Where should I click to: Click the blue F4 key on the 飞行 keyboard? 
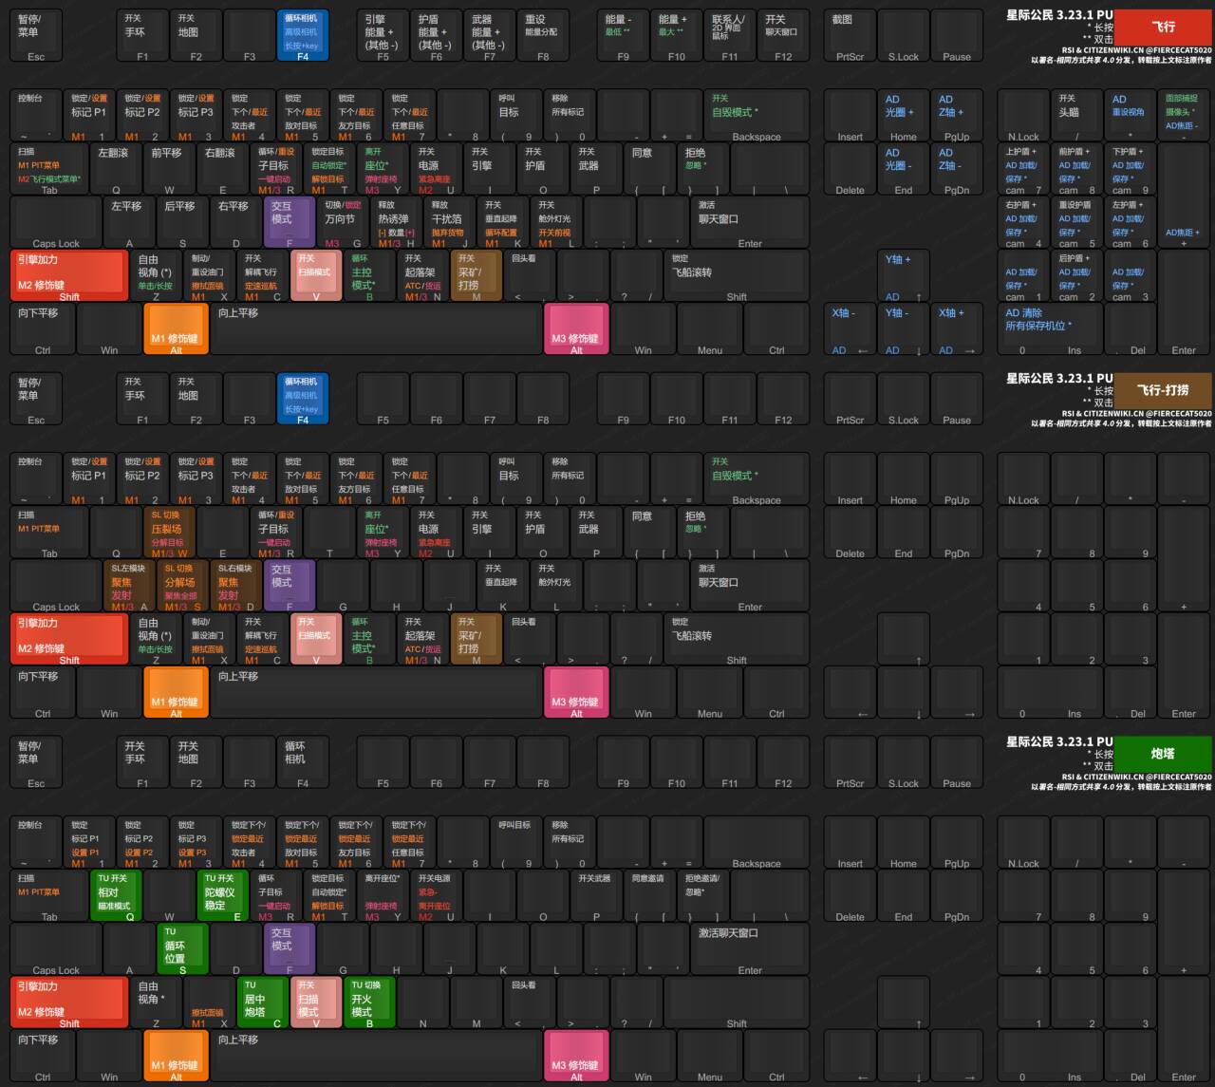click(x=303, y=36)
